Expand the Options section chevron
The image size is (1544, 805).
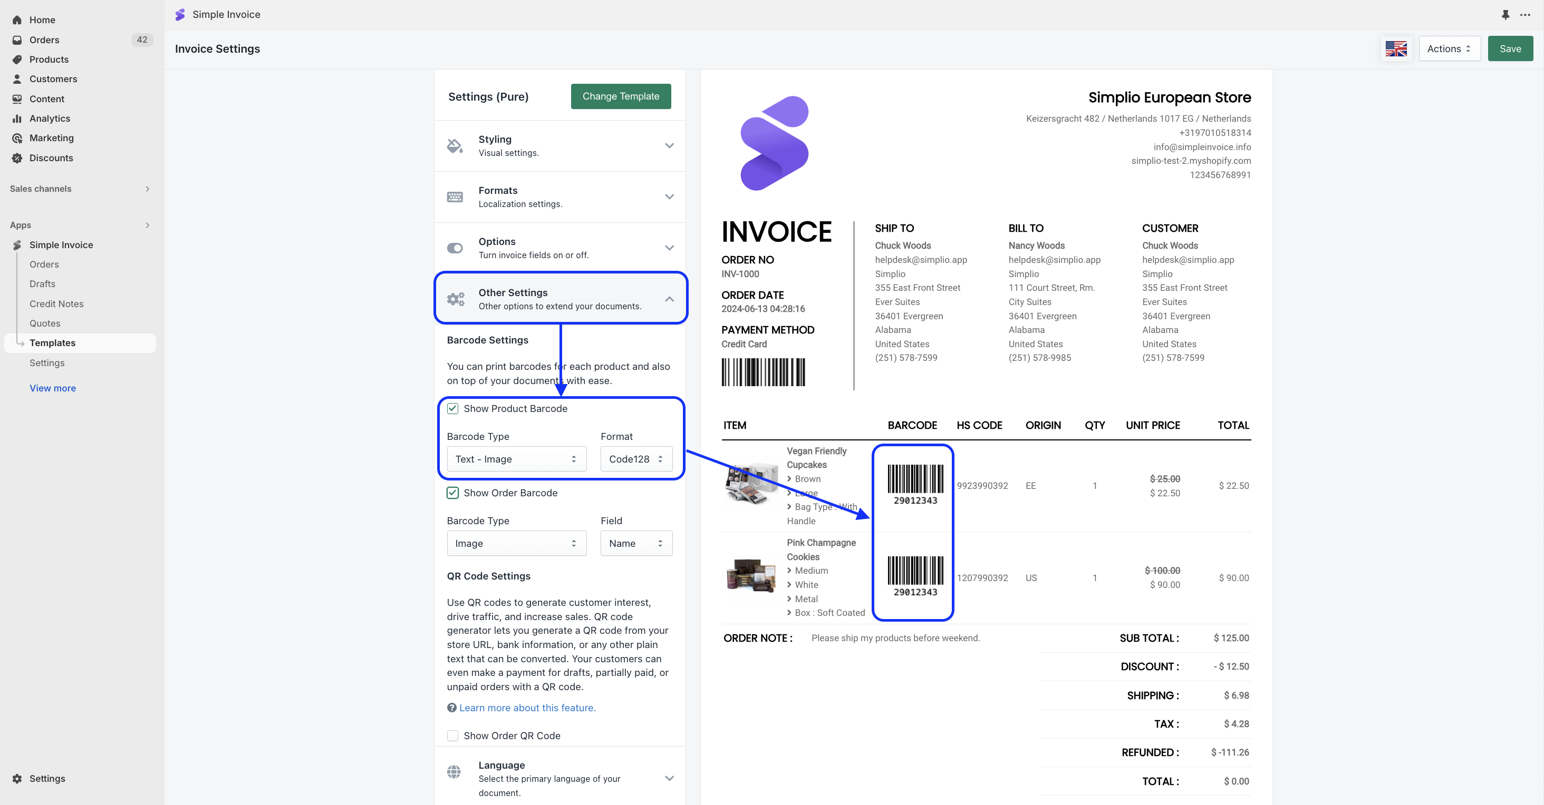[669, 248]
